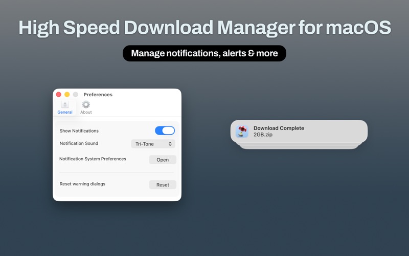Viewport: 409px width, 256px height.
Task: Click the umbrella app icon in notification
Action: [x=242, y=131]
